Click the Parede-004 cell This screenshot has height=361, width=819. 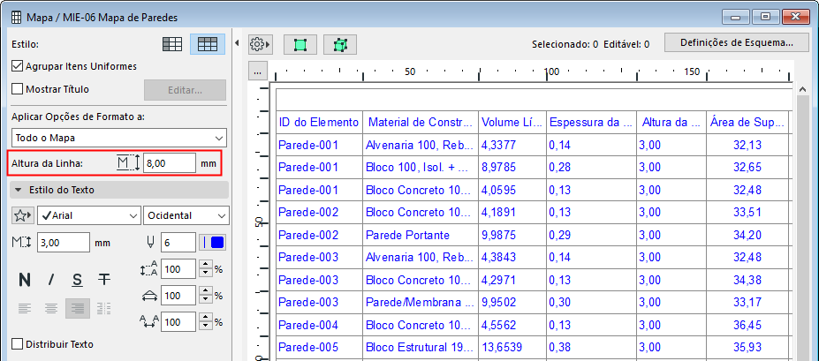pyautogui.click(x=319, y=325)
